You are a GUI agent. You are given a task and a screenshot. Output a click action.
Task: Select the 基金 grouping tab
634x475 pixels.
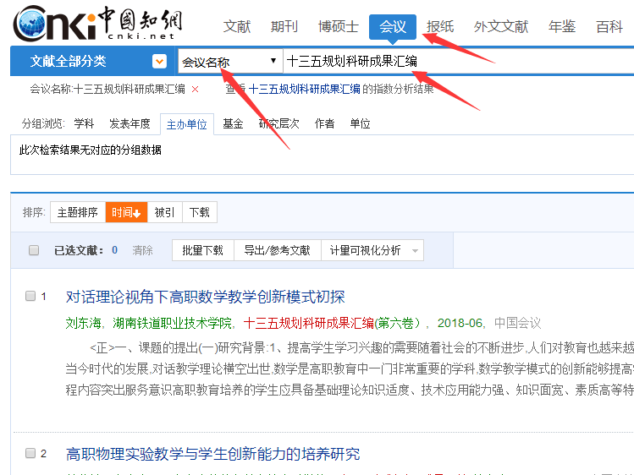(x=233, y=123)
